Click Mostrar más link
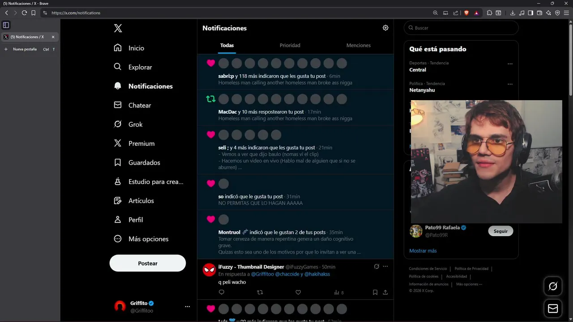573x322 pixels. (x=423, y=251)
